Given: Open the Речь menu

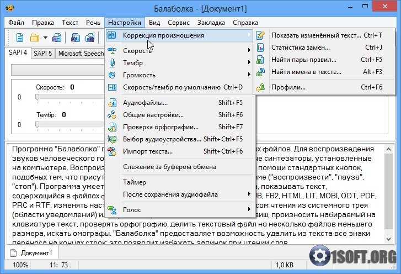Looking at the screenshot, I should click(93, 23).
